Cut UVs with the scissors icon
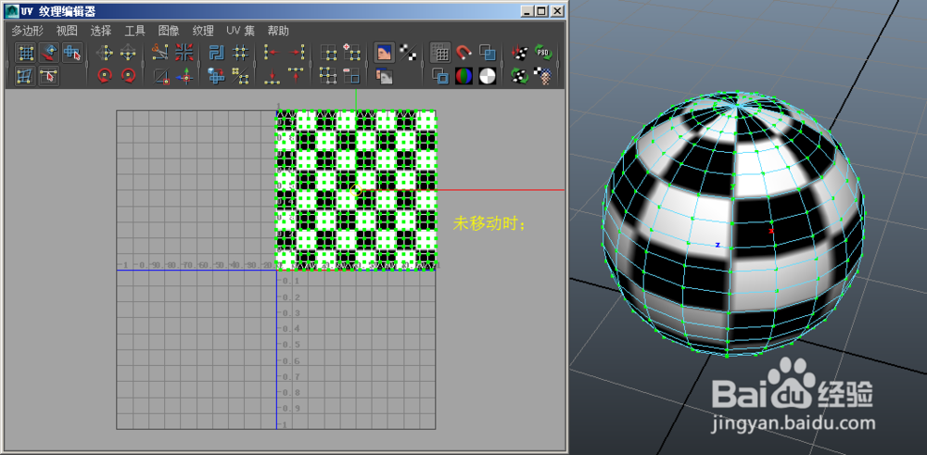The image size is (927, 455). pyautogui.click(x=160, y=53)
